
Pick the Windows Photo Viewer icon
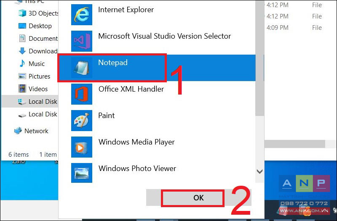(82, 173)
